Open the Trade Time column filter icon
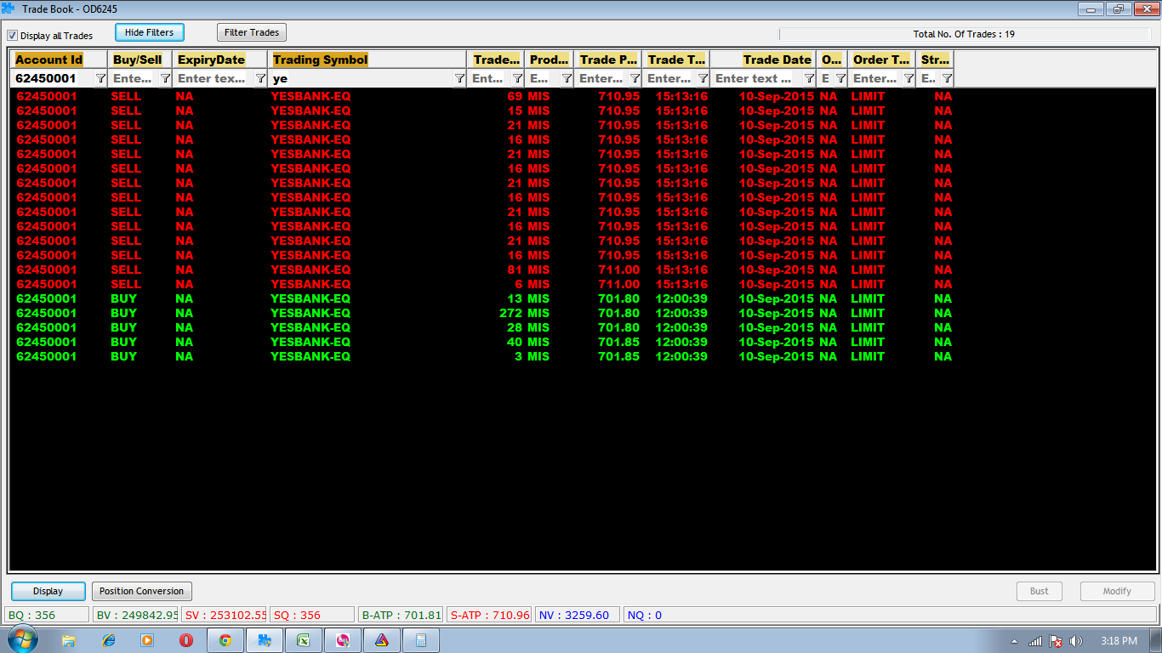This screenshot has height=653, width=1162. tap(703, 78)
